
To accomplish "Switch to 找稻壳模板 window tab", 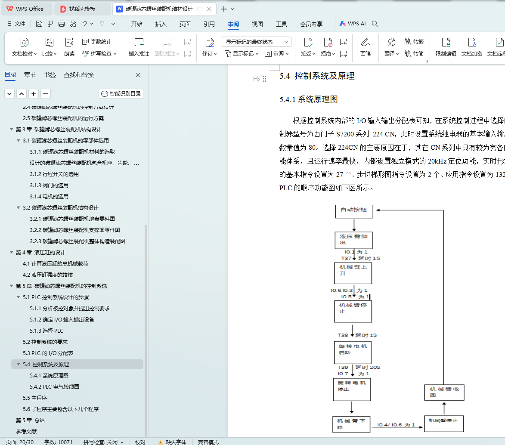I will click(x=82, y=9).
